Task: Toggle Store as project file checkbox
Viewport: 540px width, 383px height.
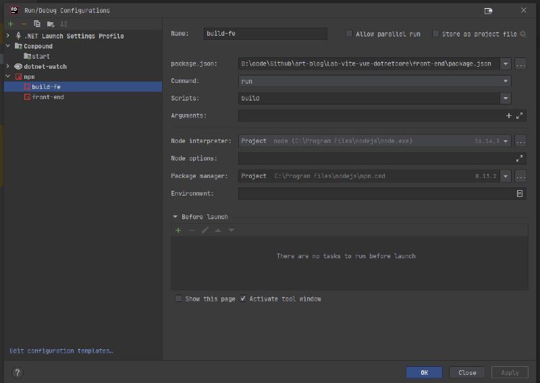Action: [435, 34]
